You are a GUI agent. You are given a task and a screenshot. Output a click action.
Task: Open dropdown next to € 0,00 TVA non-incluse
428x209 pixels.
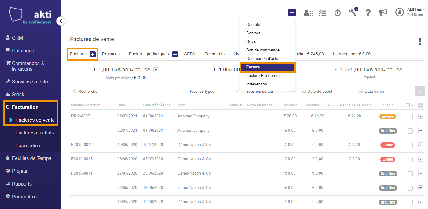tap(156, 70)
